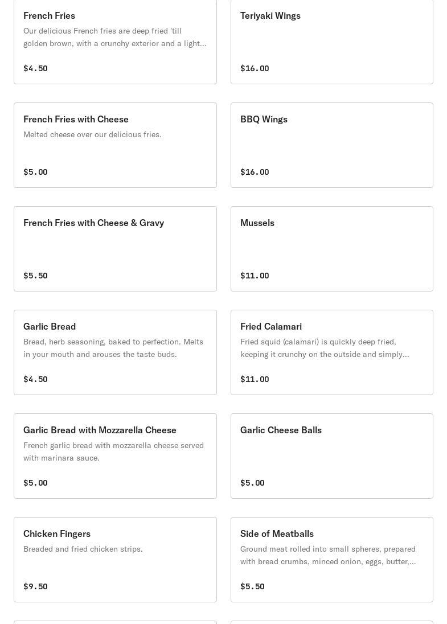Click the Side of Meatballs description
This screenshot has width=447, height=624.
pos(327,555)
